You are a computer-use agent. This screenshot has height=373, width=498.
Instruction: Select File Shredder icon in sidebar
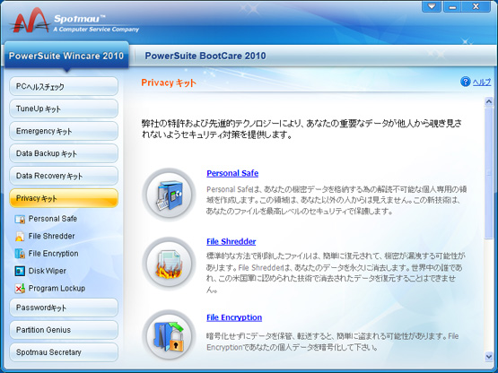[x=20, y=236]
